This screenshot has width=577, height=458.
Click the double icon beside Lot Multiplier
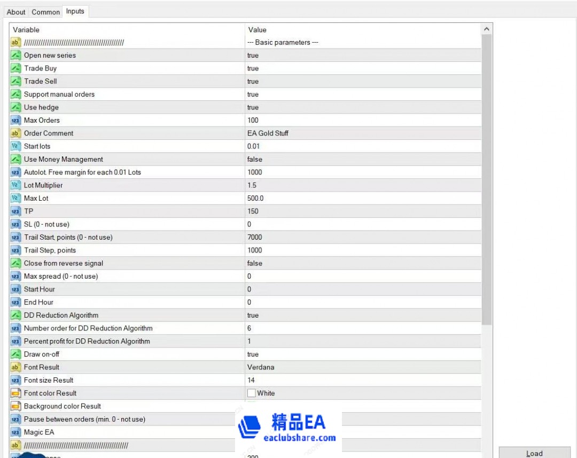point(15,185)
